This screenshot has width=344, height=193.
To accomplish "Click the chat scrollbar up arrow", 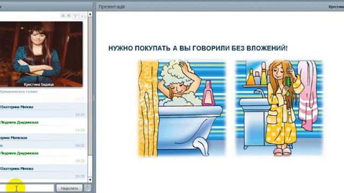I will [x=90, y=14].
